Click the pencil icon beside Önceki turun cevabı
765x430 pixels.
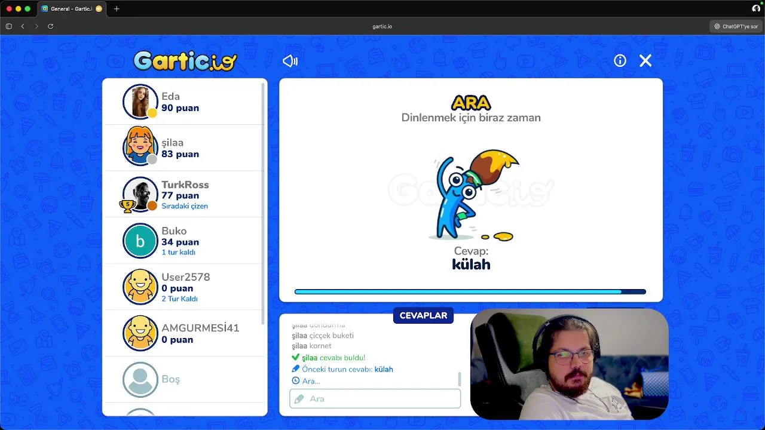(x=295, y=369)
